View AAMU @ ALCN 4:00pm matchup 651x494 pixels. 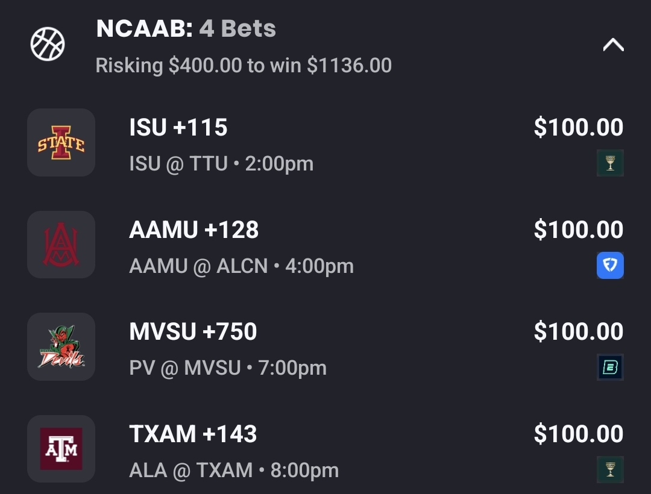(x=241, y=266)
